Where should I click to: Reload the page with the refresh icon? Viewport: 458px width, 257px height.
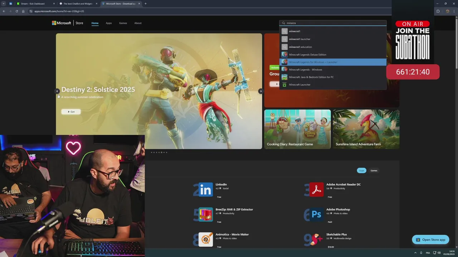pyautogui.click(x=16, y=11)
